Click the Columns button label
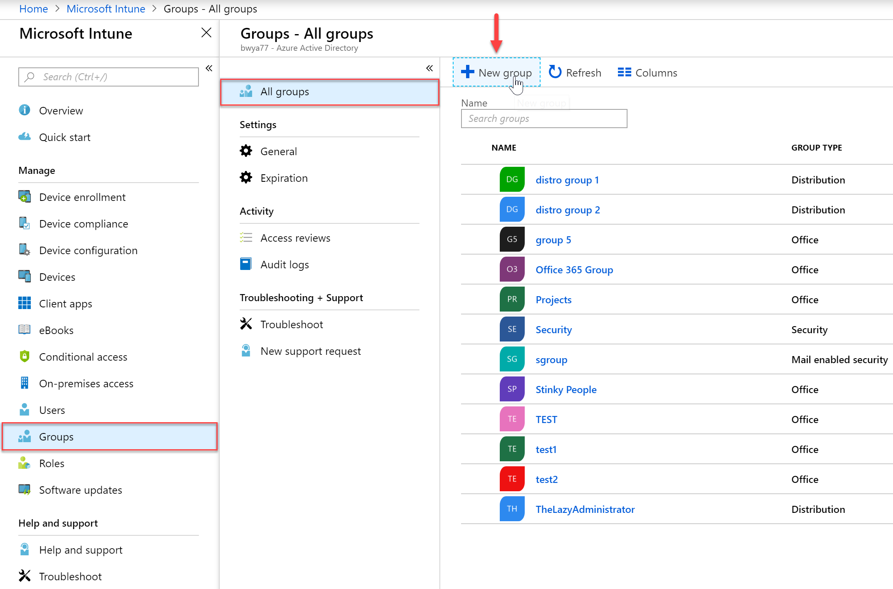Image resolution: width=893 pixels, height=589 pixels. coord(656,73)
